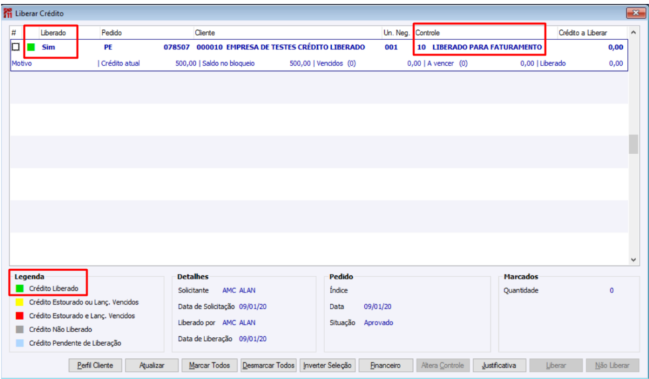The height and width of the screenshot is (379, 649).
Task: Click the Liberar Crédito app icon in title bar
Action: (x=7, y=13)
